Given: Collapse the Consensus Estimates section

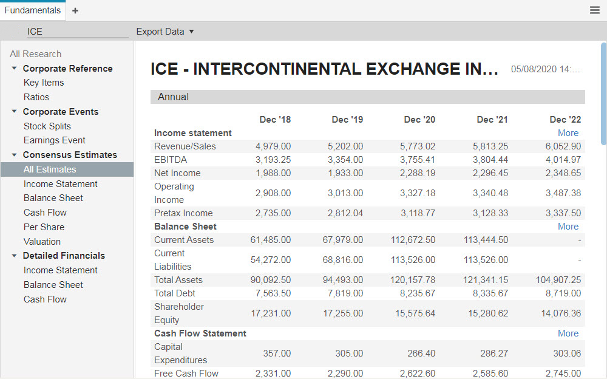Looking at the screenshot, I should pyautogui.click(x=14, y=154).
